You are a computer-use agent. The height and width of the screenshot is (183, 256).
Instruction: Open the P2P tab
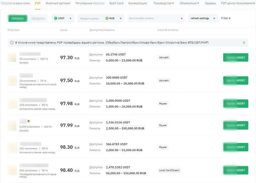click(37, 3)
